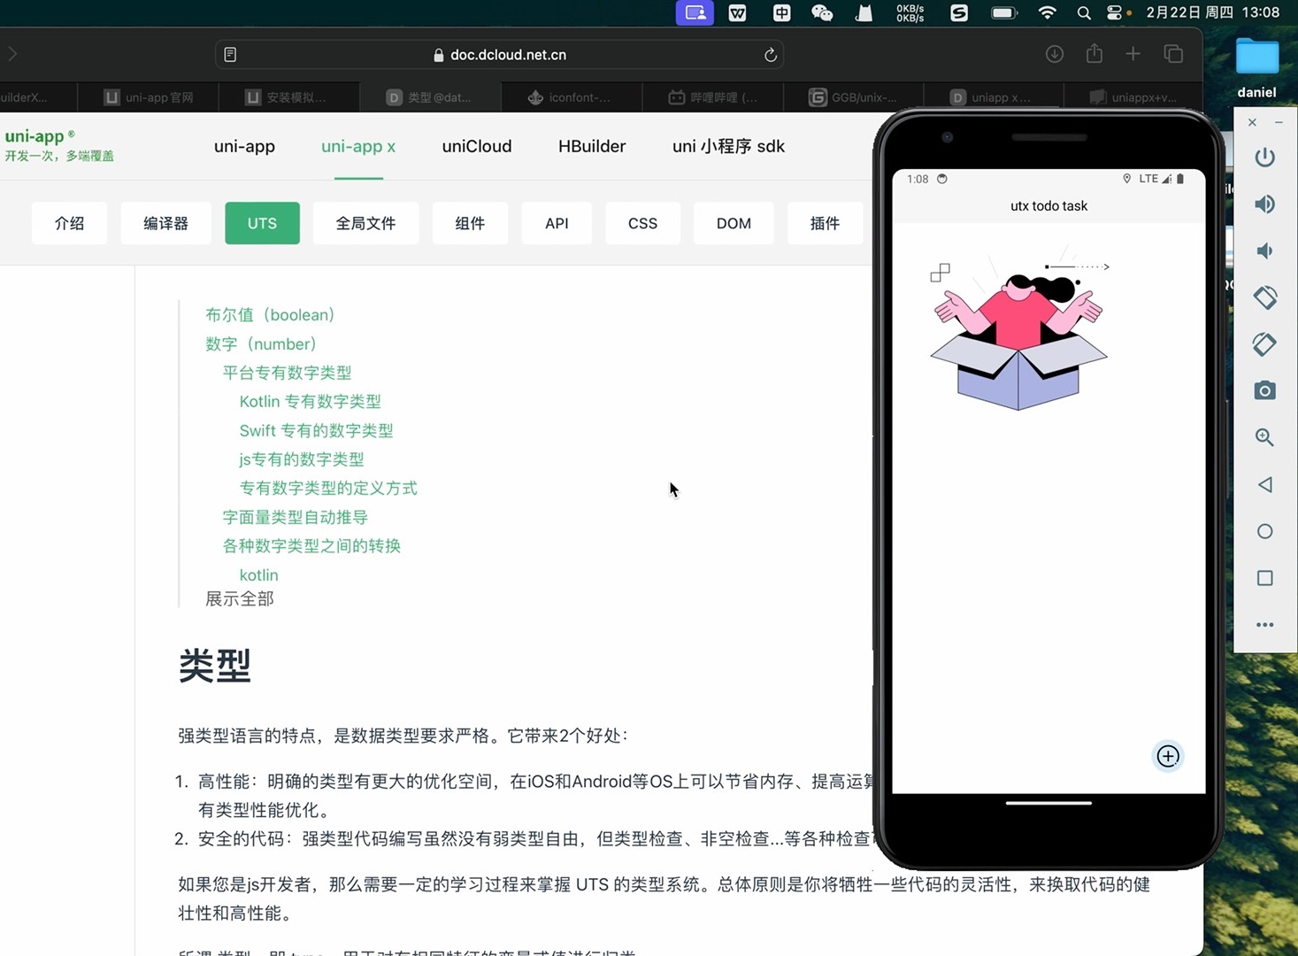The height and width of the screenshot is (956, 1298).
Task: Lower emulator volume with volume down icon
Action: pos(1264,251)
